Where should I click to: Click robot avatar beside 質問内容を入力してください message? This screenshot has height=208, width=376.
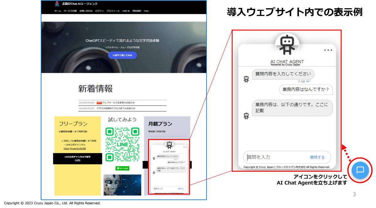[246, 79]
